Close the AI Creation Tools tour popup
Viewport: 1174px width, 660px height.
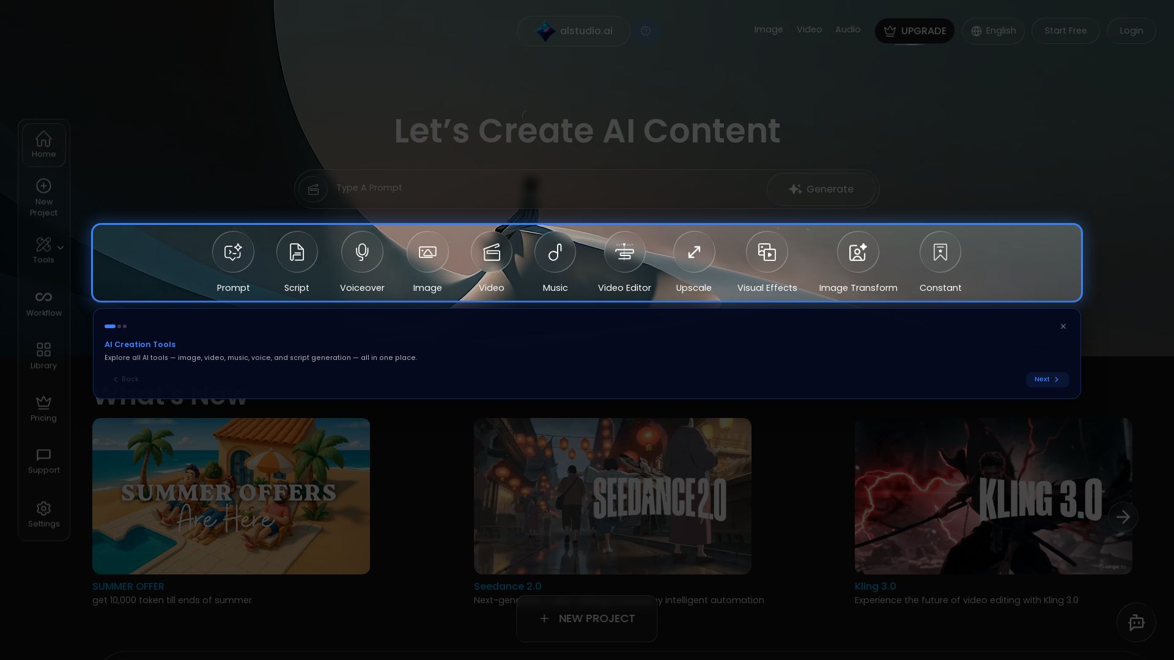[x=1063, y=326]
